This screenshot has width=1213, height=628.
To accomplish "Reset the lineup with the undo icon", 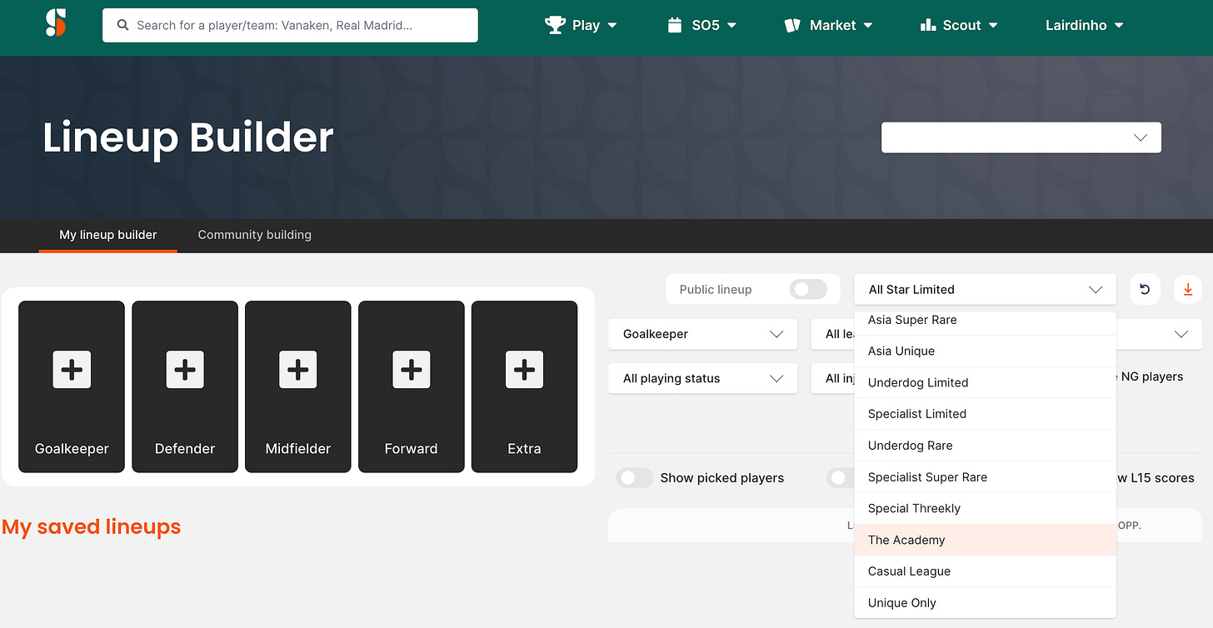I will click(1145, 289).
